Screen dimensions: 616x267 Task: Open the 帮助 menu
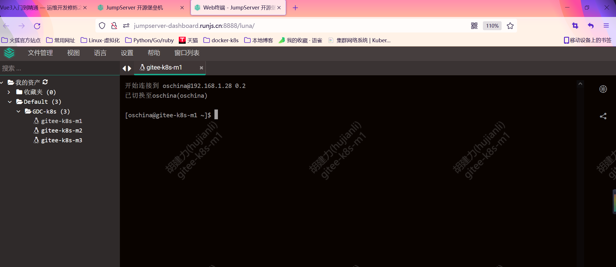click(154, 53)
